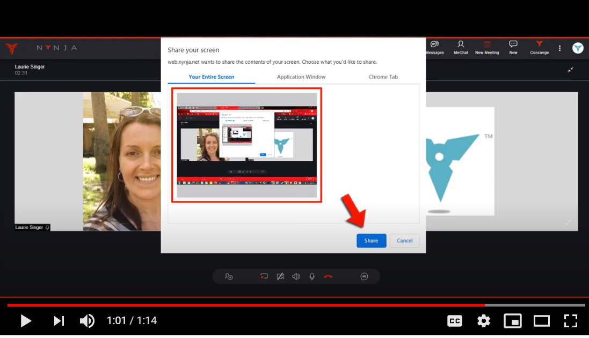This screenshot has width=589, height=338.
Task: Open the YouTube settings gear menu
Action: pyautogui.click(x=483, y=320)
